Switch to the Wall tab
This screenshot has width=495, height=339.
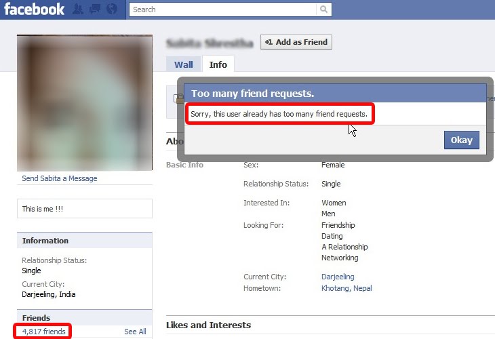[x=183, y=64]
